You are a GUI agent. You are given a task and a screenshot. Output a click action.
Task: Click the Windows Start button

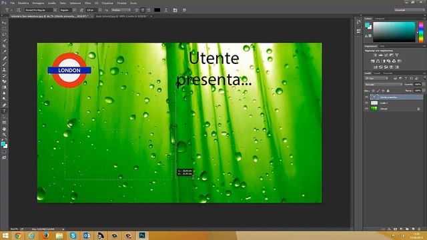pyautogui.click(x=5, y=235)
